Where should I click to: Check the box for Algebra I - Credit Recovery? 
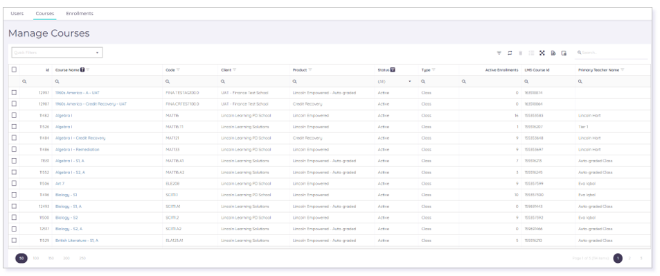tap(15, 138)
